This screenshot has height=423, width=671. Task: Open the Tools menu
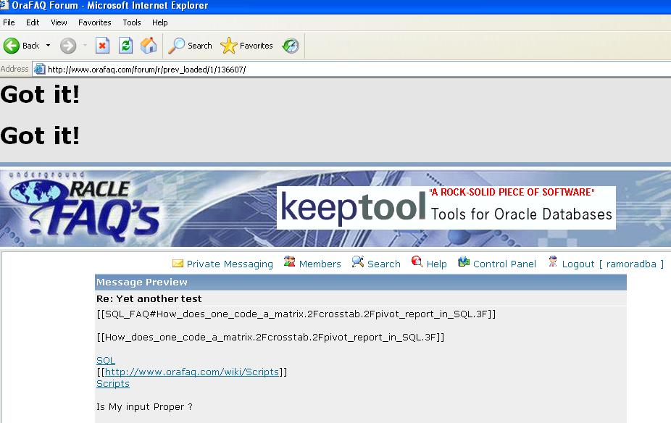(131, 22)
